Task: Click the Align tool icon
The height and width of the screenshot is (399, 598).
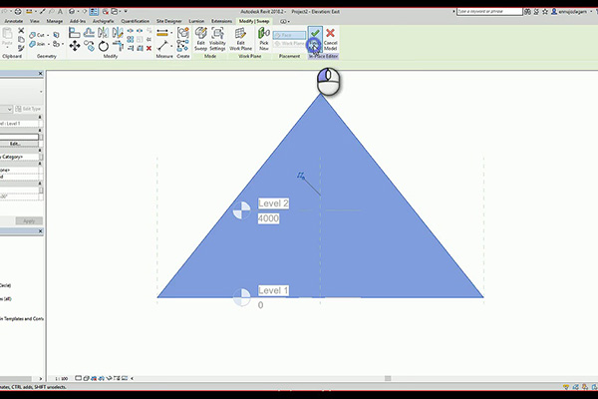Action: coord(75,33)
